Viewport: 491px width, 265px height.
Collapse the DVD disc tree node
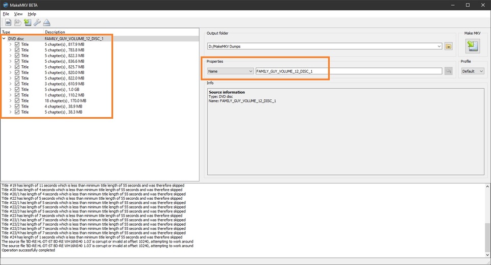(4, 39)
